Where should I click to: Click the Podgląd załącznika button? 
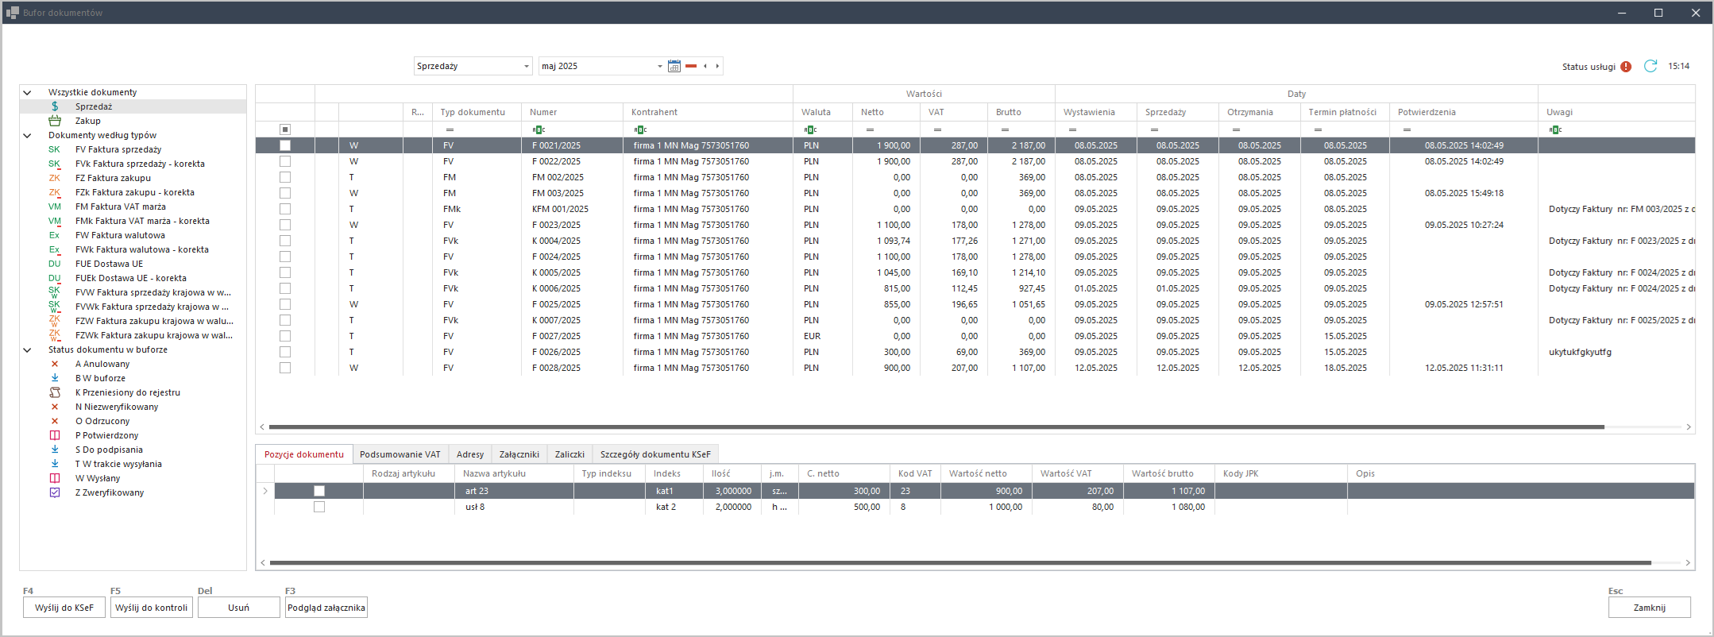pos(326,608)
